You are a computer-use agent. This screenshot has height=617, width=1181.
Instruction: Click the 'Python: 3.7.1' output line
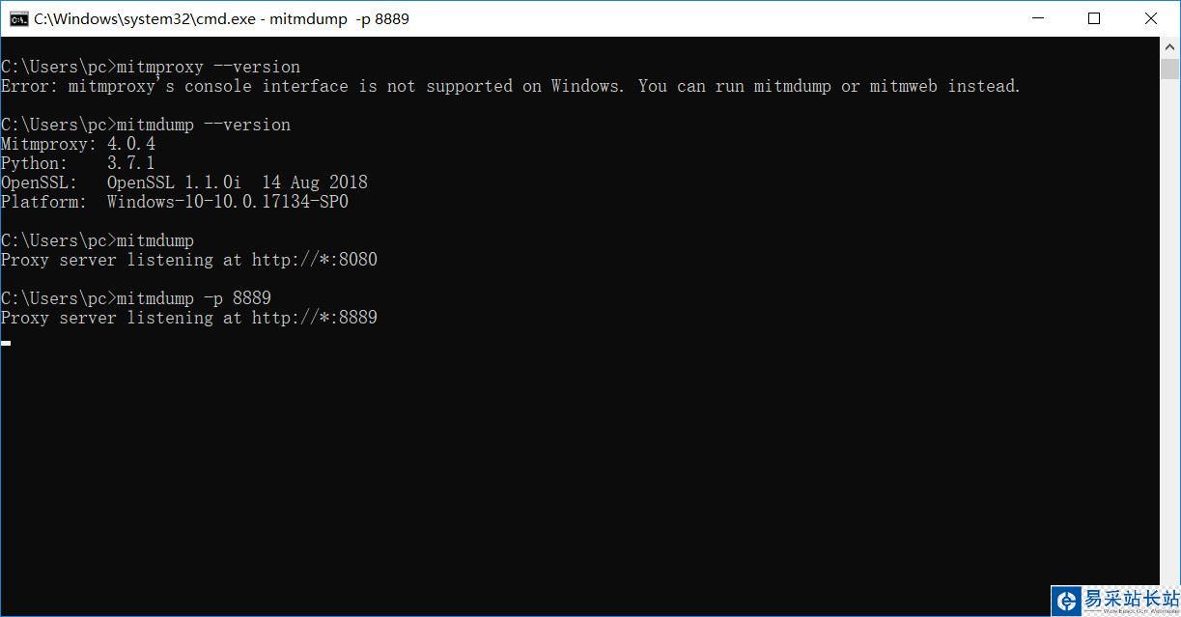pos(78,163)
